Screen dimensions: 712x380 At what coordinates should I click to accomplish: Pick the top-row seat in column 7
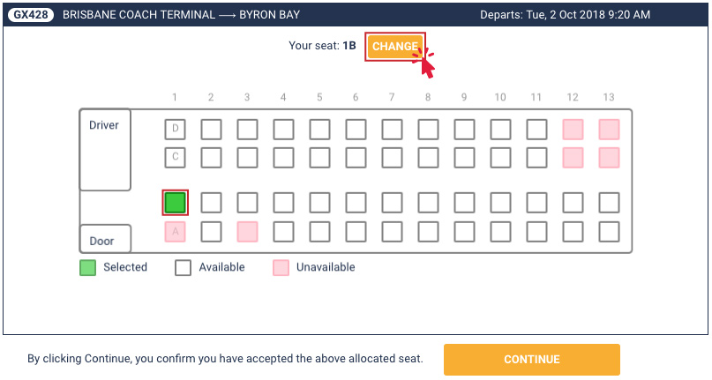[392, 130]
